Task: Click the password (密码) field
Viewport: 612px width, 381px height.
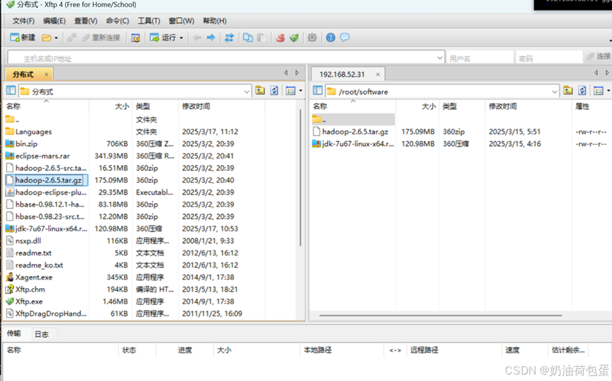Action: tap(548, 58)
